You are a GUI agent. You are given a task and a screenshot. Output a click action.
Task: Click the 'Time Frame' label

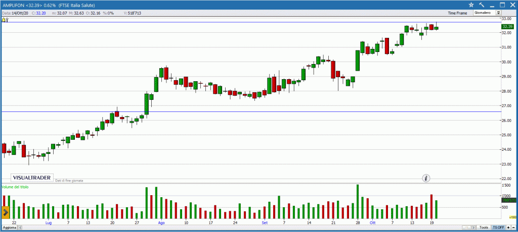click(457, 13)
